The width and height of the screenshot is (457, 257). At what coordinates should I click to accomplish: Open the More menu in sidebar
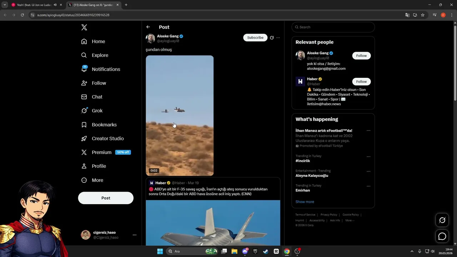tap(92, 180)
